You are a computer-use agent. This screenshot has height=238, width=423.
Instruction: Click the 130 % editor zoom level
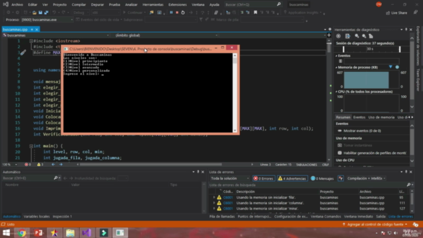click(x=6, y=165)
